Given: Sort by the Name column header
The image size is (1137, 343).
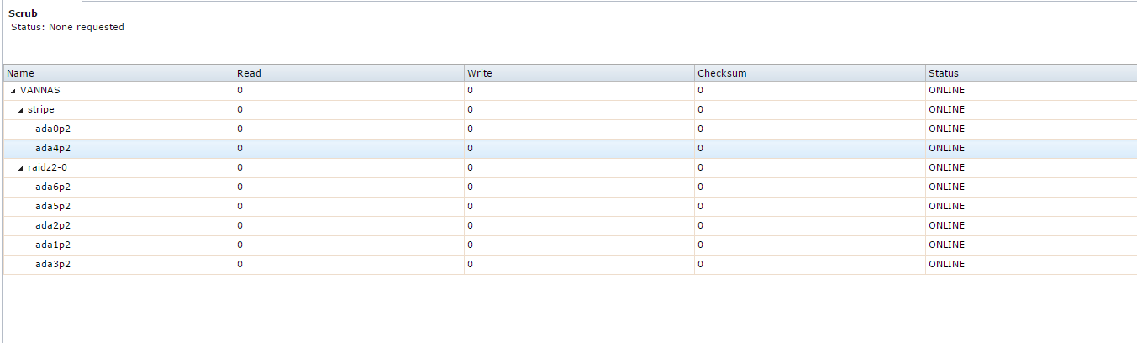Looking at the screenshot, I should [x=118, y=73].
